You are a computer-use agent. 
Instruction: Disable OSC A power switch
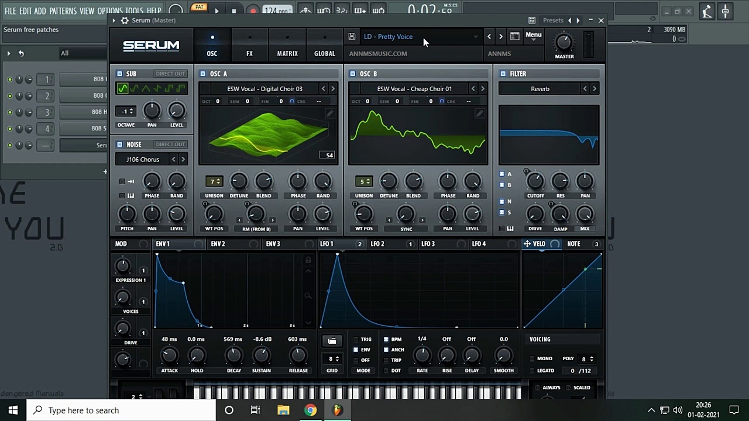tap(203, 74)
